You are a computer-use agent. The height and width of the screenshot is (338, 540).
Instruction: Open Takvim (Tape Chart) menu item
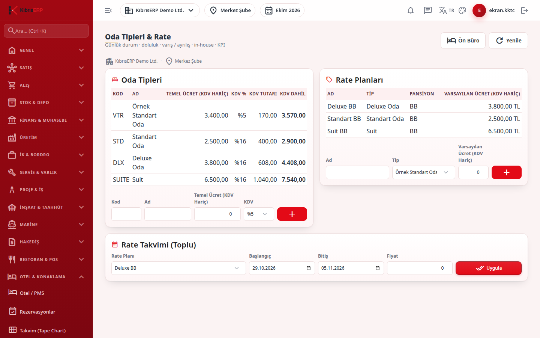tap(46, 330)
